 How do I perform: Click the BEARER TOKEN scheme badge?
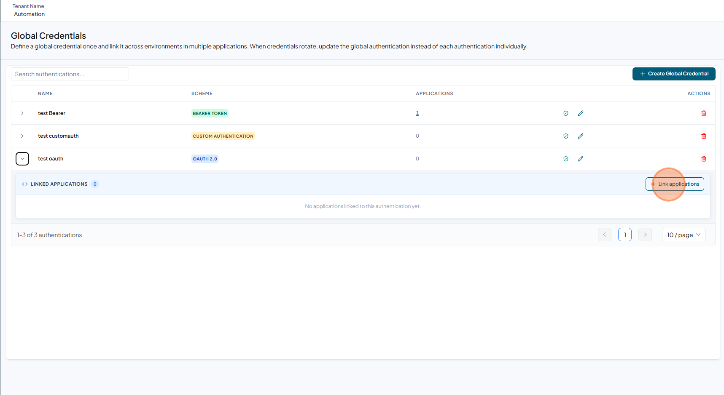(210, 113)
